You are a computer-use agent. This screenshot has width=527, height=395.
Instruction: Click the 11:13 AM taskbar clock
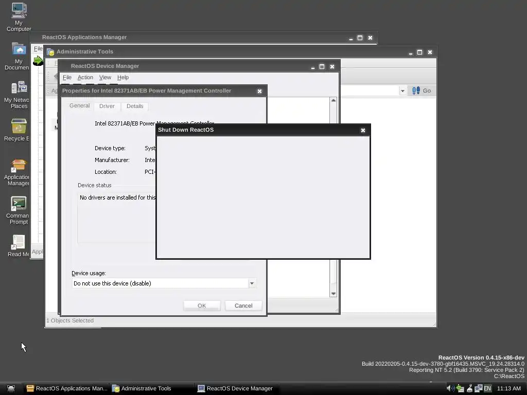click(508, 389)
